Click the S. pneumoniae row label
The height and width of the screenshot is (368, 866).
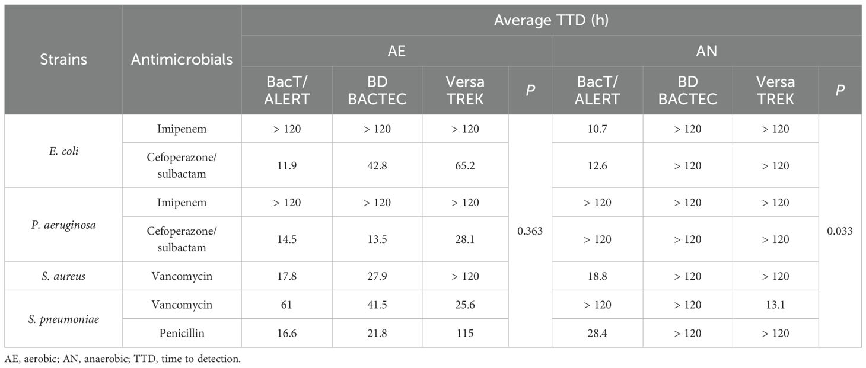pyautogui.click(x=63, y=319)
